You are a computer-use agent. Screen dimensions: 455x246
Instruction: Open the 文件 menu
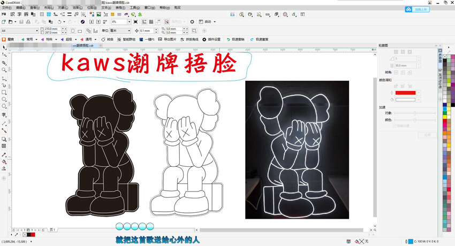coord(6,8)
